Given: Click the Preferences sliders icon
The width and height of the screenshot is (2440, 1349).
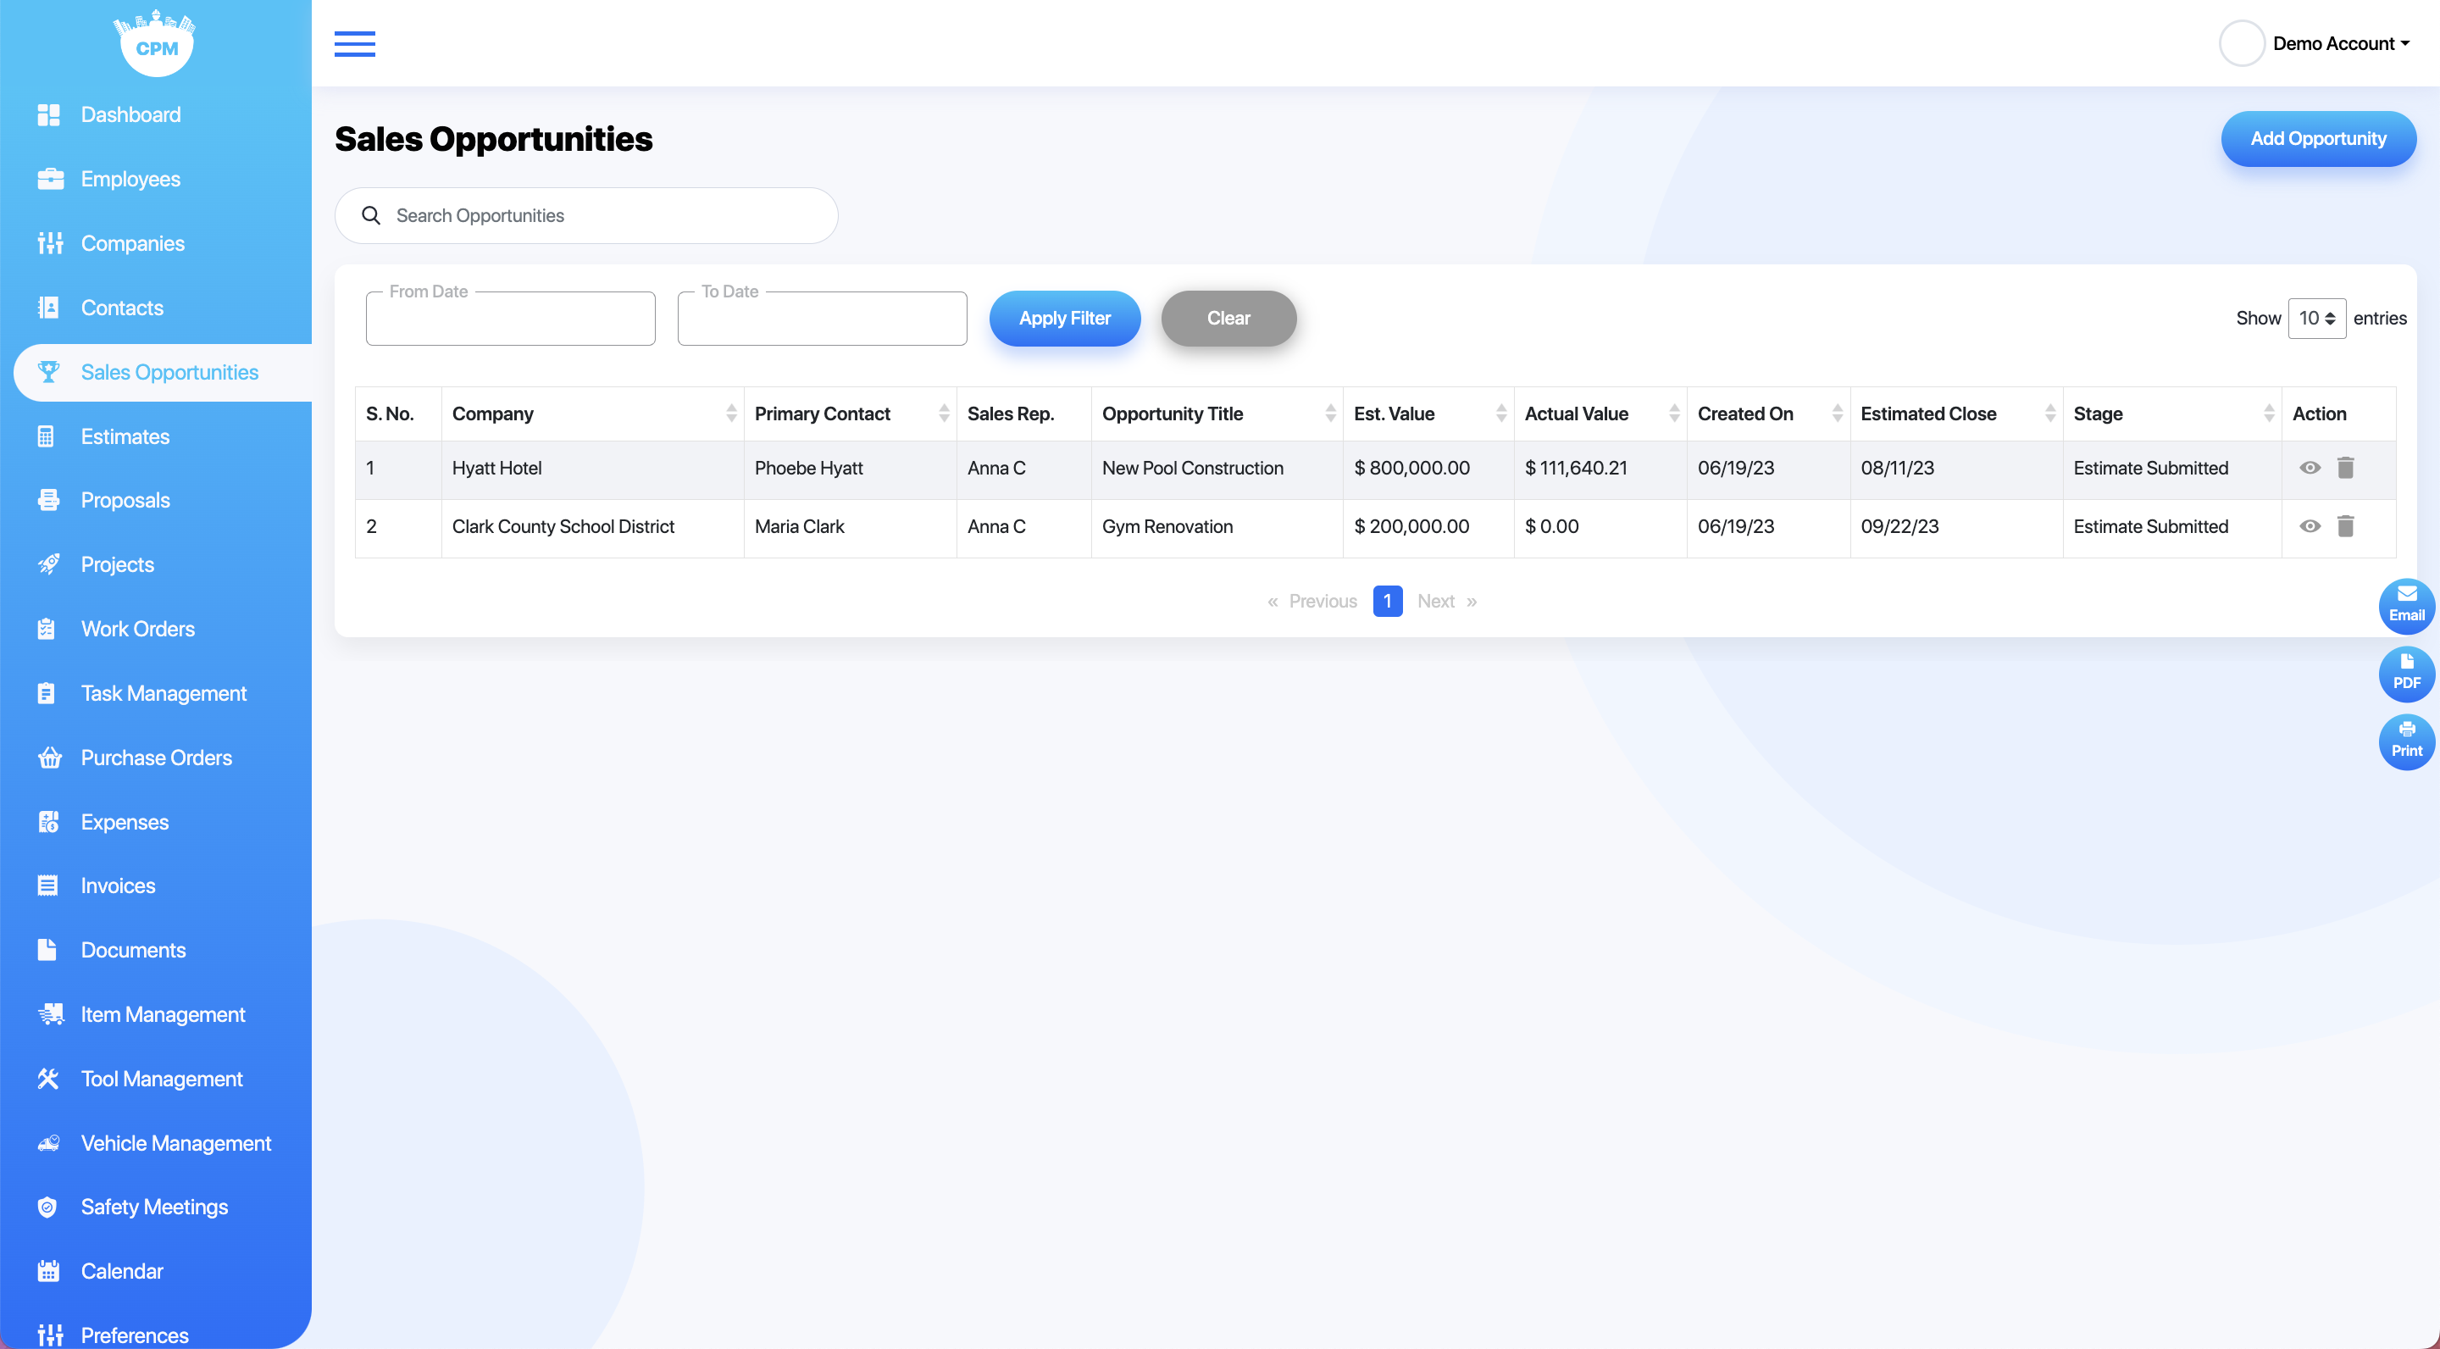Looking at the screenshot, I should pyautogui.click(x=49, y=1335).
